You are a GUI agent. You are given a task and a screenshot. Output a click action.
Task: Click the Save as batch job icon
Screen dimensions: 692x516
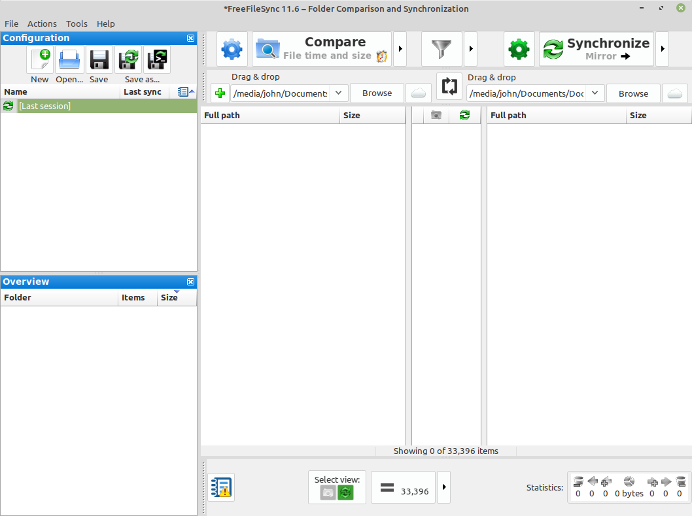(x=157, y=59)
